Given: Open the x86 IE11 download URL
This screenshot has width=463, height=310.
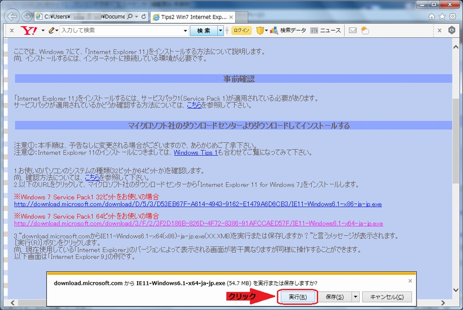Looking at the screenshot, I should pyautogui.click(x=198, y=204).
